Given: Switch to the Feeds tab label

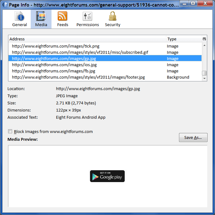Looking at the screenshot, I should pos(63,25).
